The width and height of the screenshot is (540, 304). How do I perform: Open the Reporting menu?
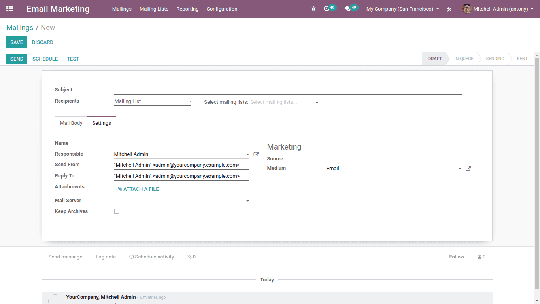pos(187,9)
